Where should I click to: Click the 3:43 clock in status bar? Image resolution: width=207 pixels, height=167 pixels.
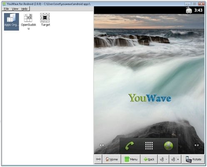click(198, 10)
